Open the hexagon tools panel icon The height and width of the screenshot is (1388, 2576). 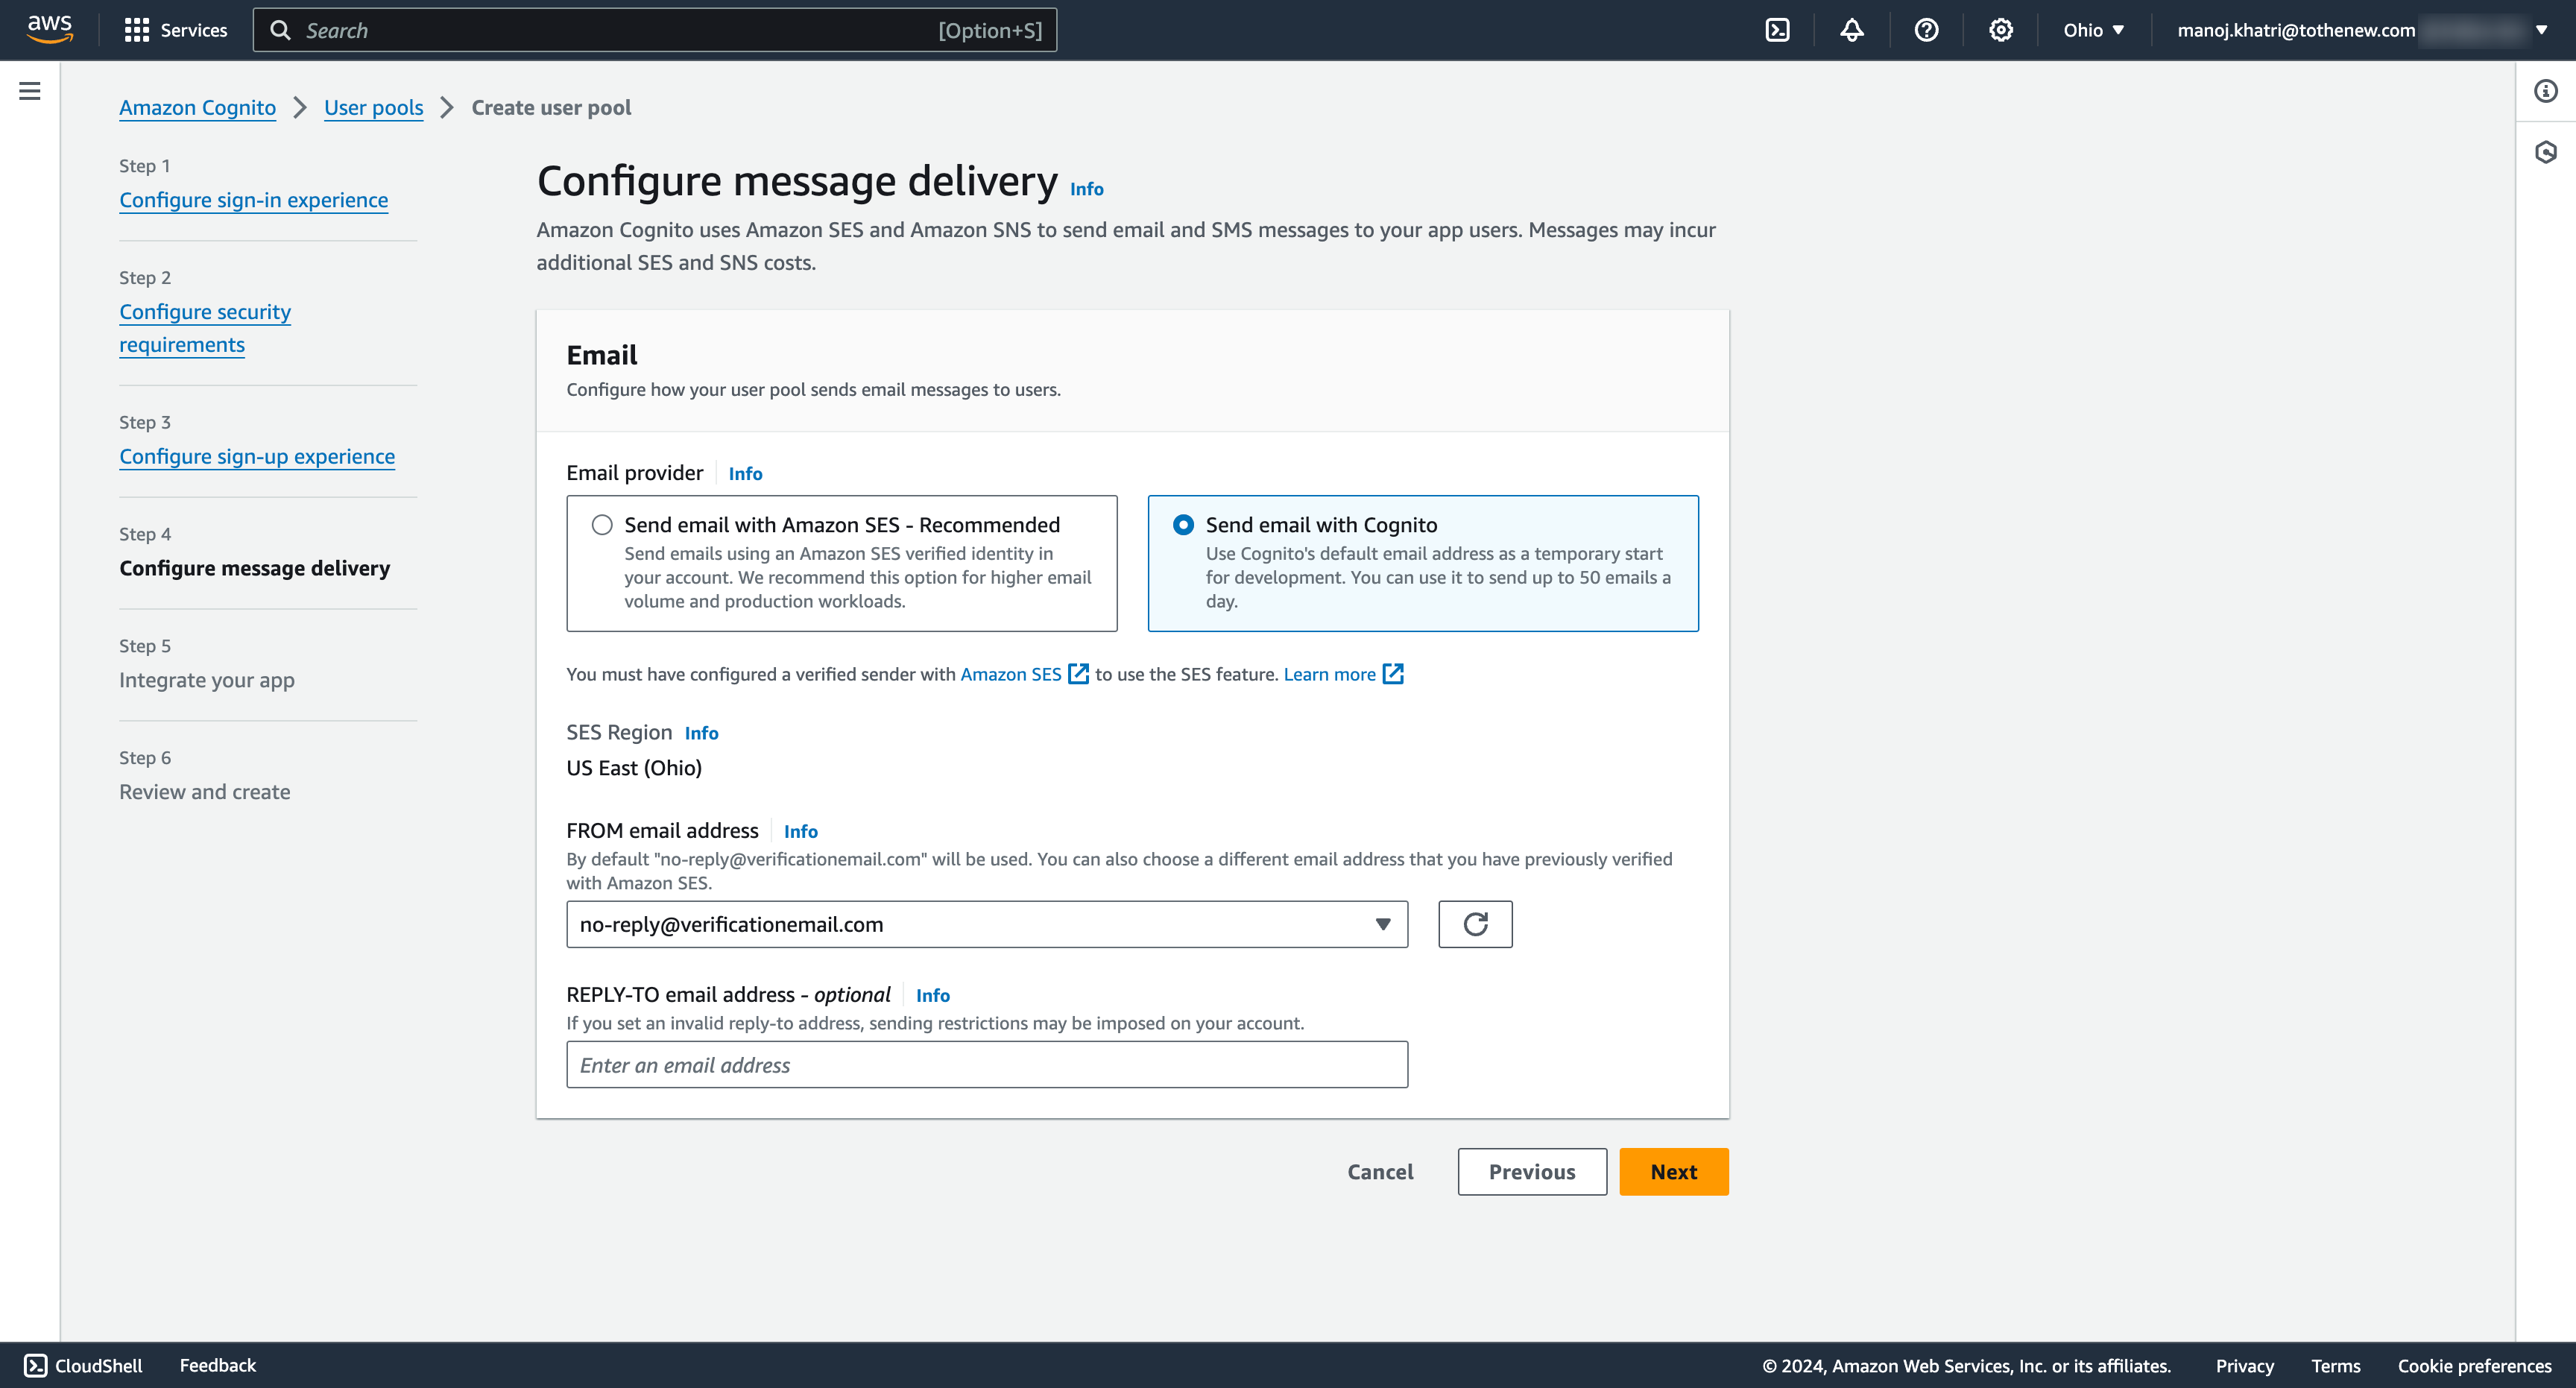click(x=2546, y=152)
